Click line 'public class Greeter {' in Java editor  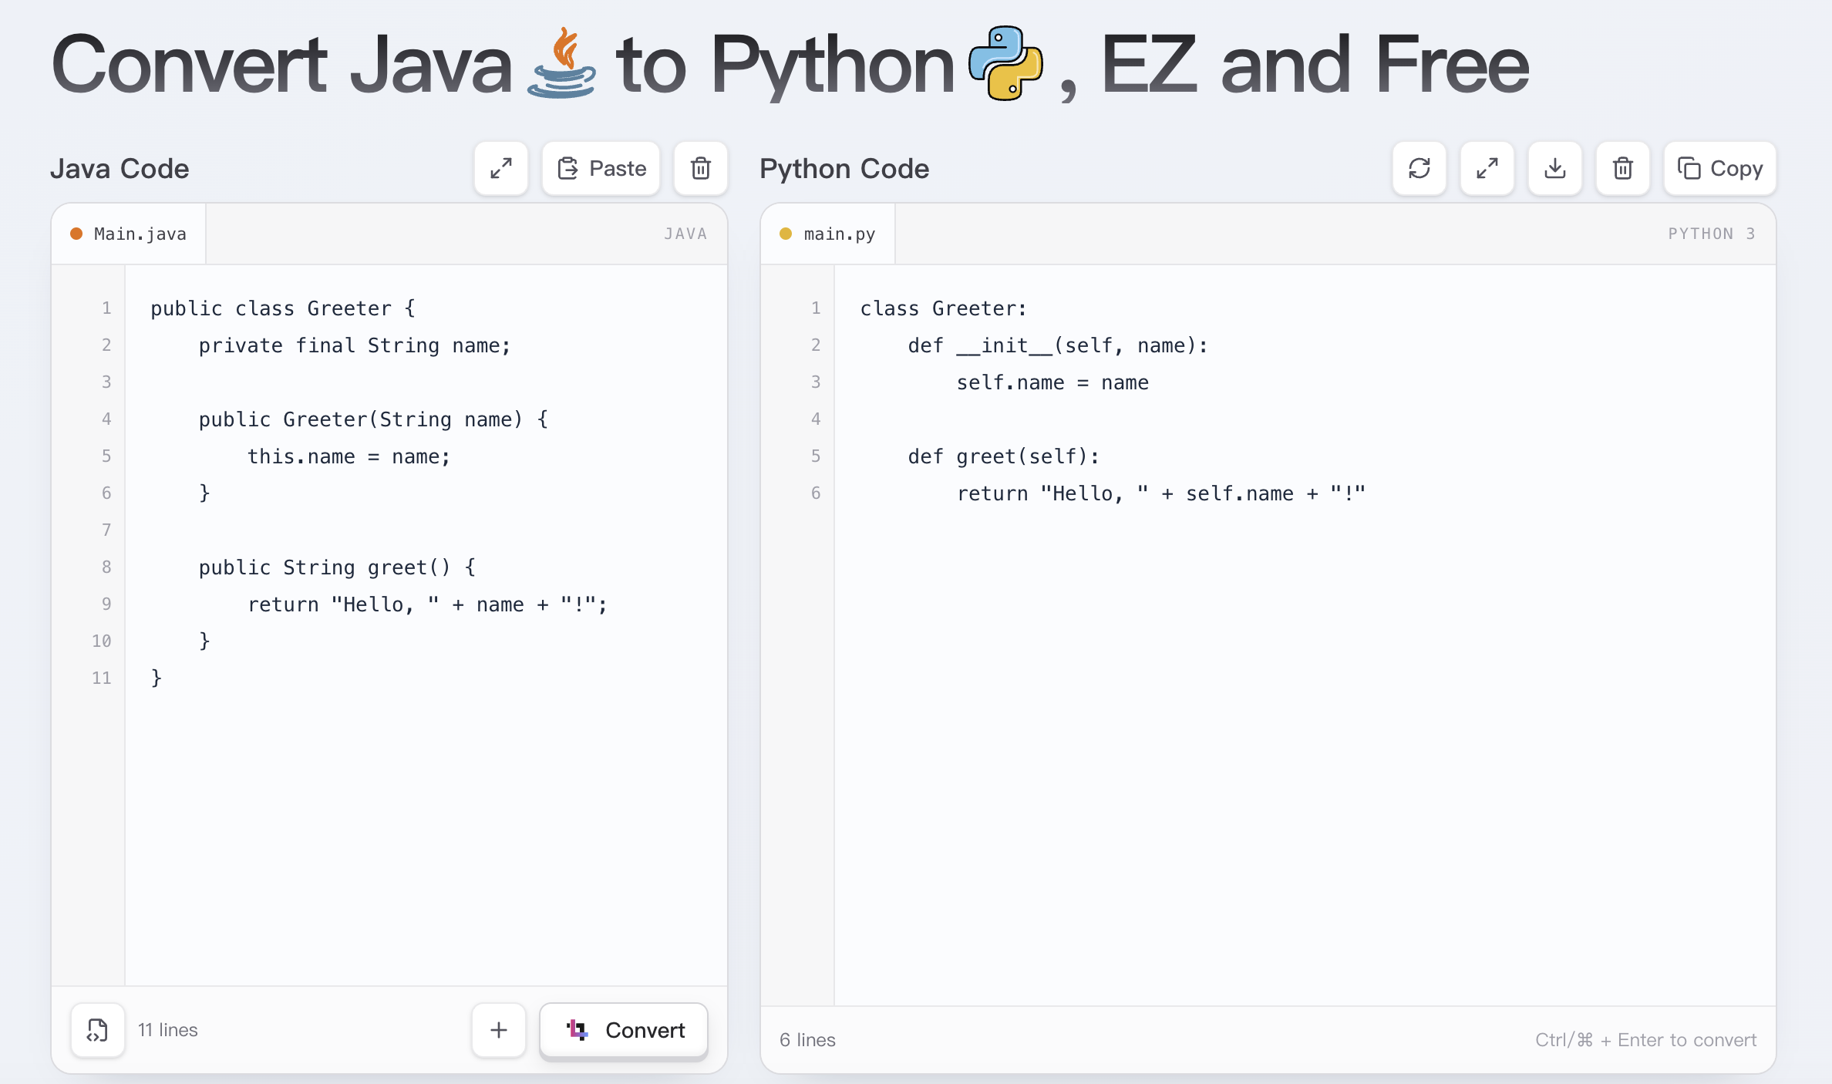283,308
